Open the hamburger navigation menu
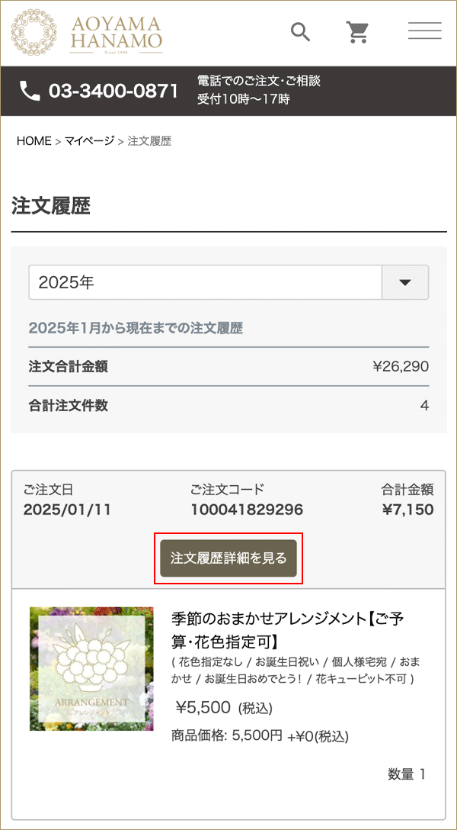457x830 pixels. 424,31
